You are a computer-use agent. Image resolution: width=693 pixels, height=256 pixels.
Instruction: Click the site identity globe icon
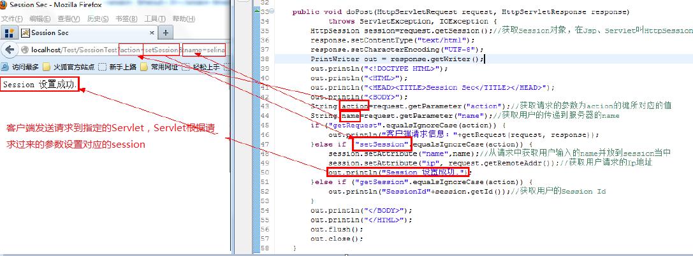(25, 50)
